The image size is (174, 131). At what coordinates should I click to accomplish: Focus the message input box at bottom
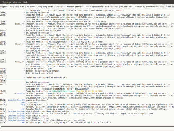click(x=87, y=128)
